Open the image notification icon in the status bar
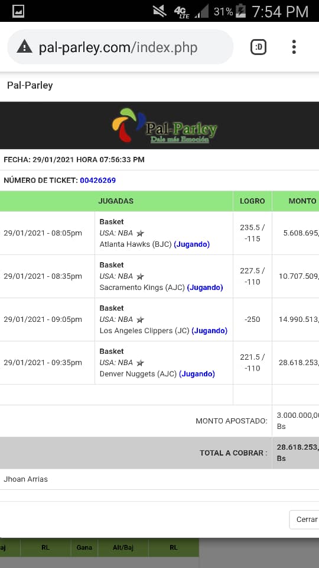This screenshot has width=319, height=568. click(x=18, y=12)
